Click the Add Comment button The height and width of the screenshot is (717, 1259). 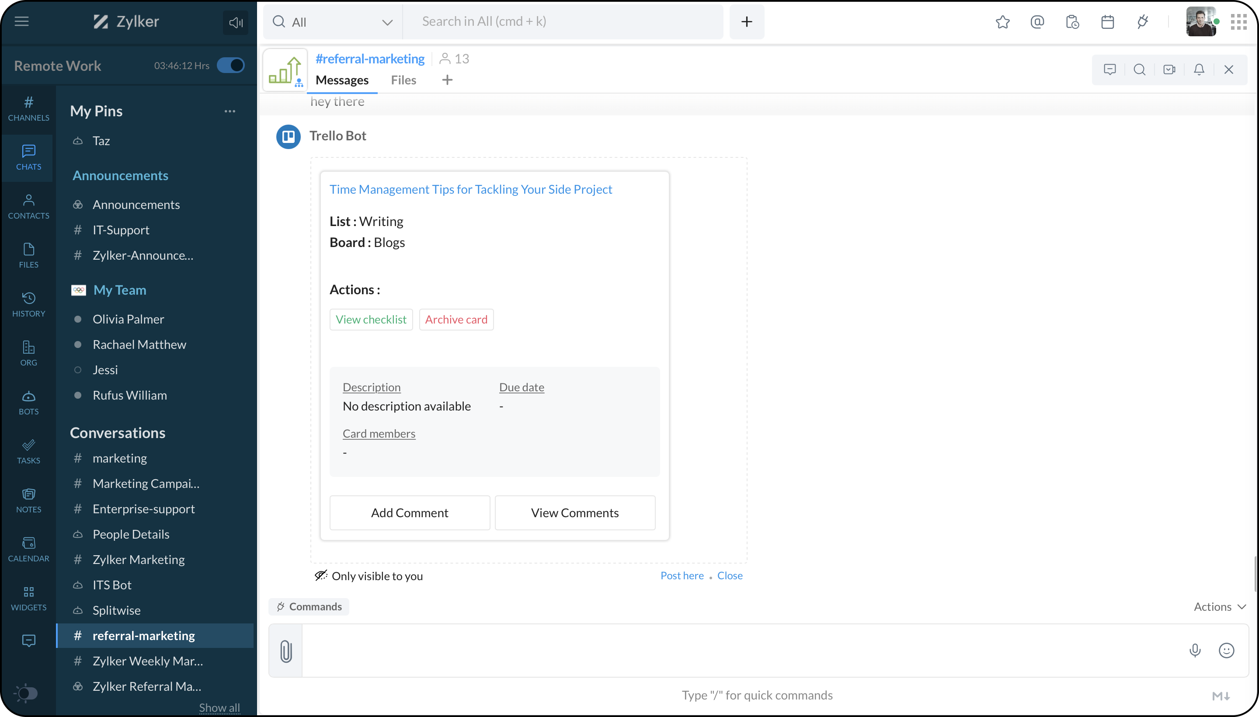[x=410, y=513]
